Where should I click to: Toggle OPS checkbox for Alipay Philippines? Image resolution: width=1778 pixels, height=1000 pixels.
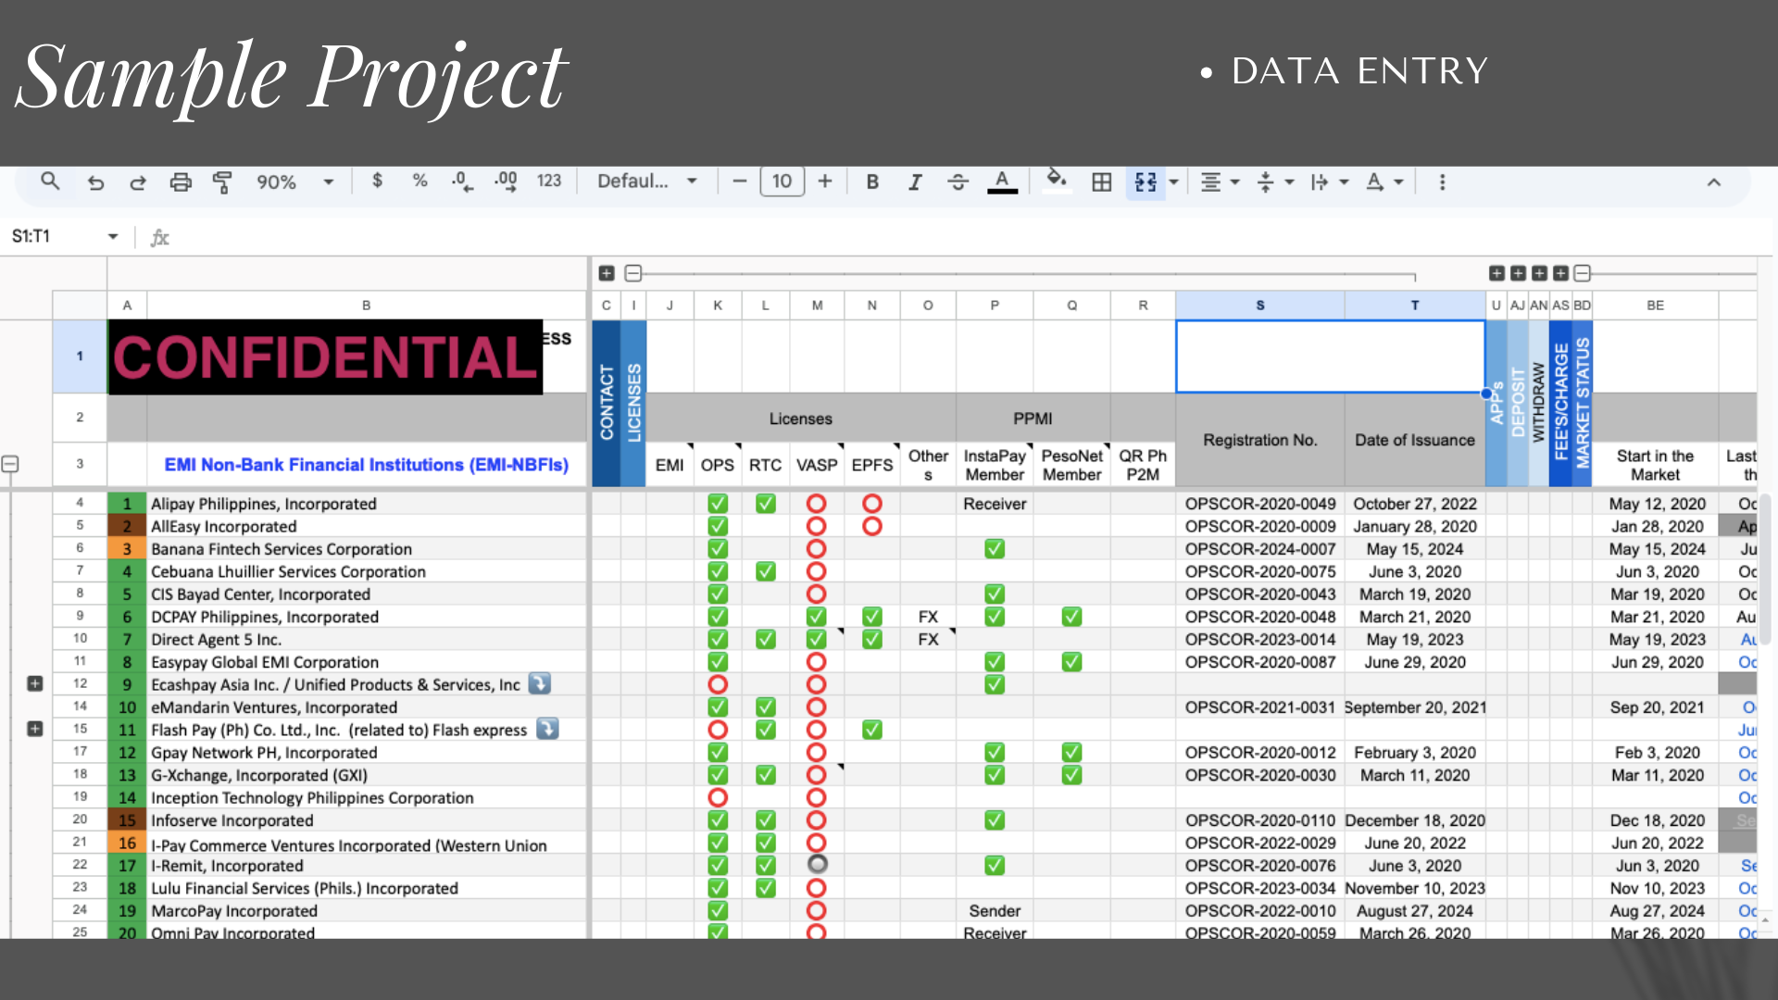718,504
